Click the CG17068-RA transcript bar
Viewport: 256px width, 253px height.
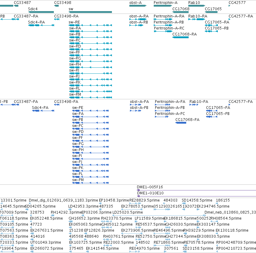click(180, 37)
